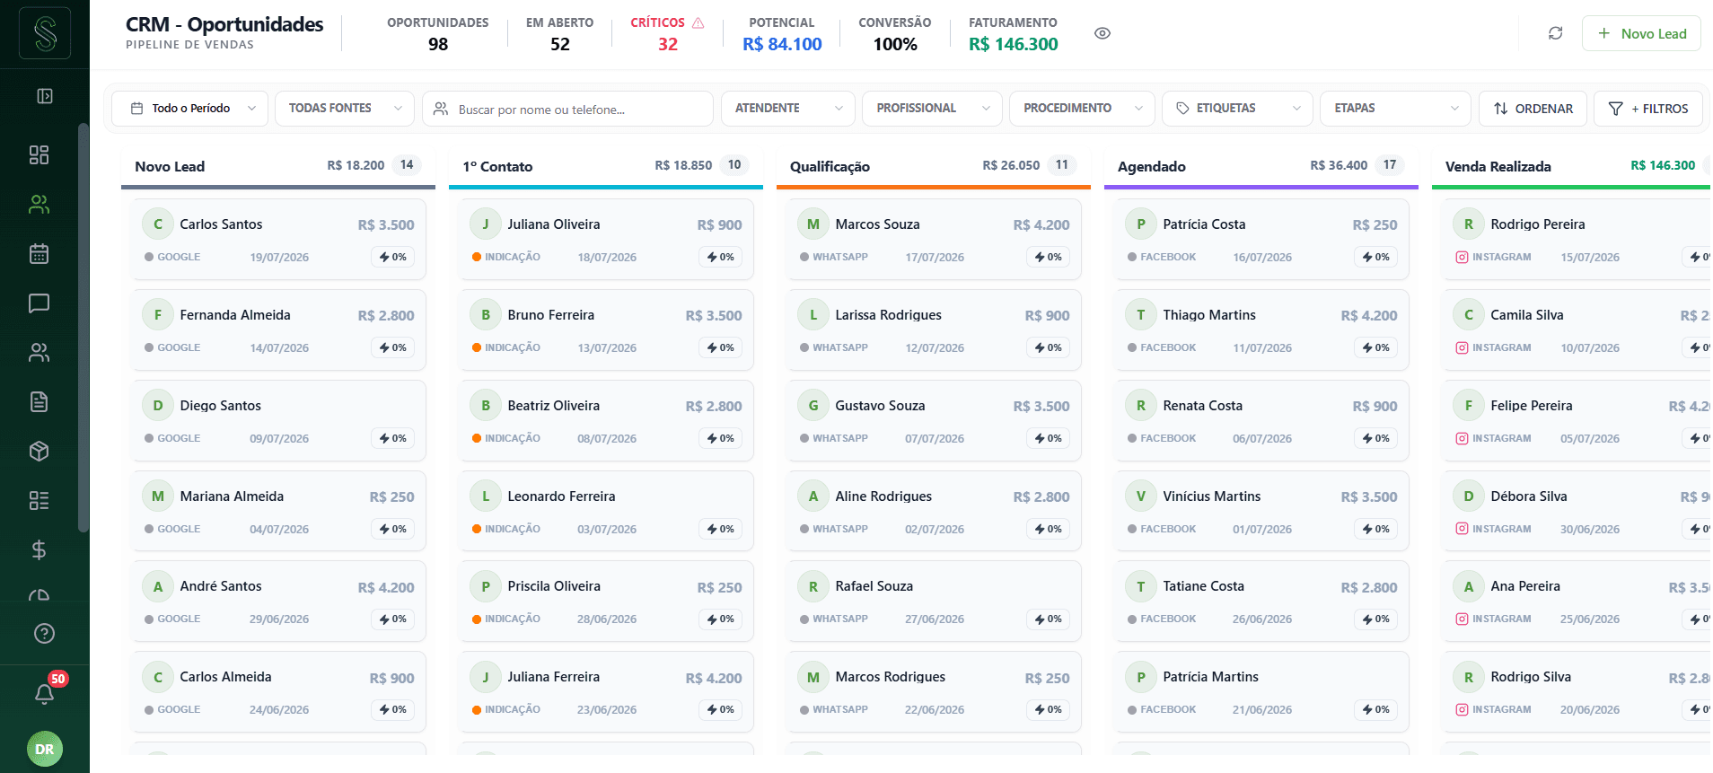Image resolution: width=1713 pixels, height=773 pixels.
Task: Click the + FILTROS button
Action: pyautogui.click(x=1648, y=109)
